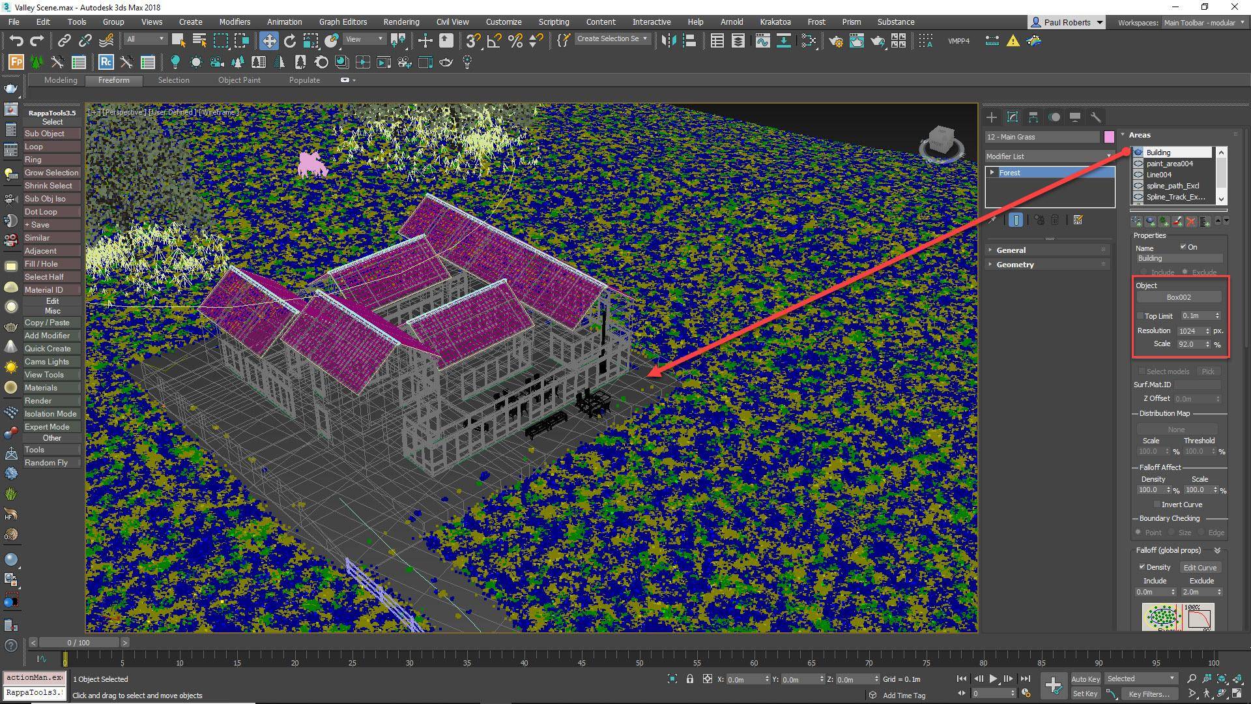The height and width of the screenshot is (704, 1251).
Task: Toggle the On checkbox for the Building area
Action: (1183, 246)
